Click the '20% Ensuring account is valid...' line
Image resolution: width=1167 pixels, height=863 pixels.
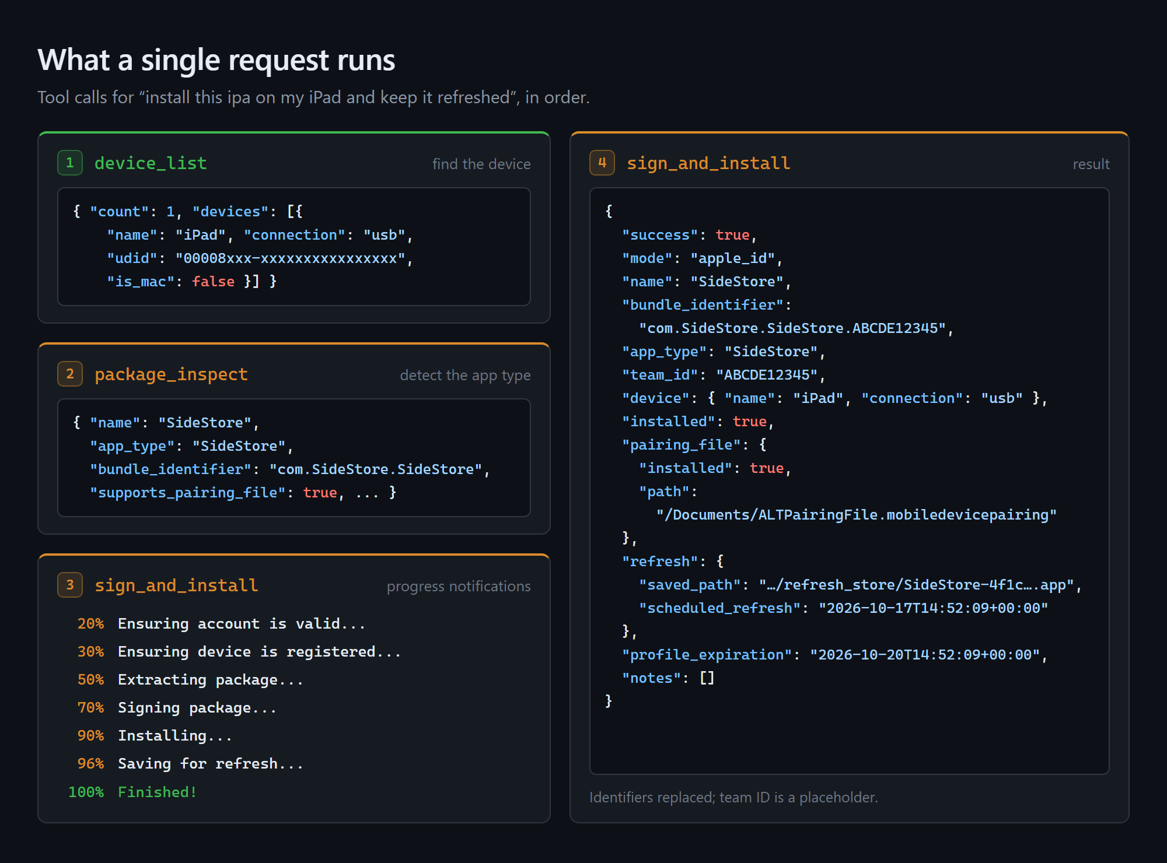point(221,624)
